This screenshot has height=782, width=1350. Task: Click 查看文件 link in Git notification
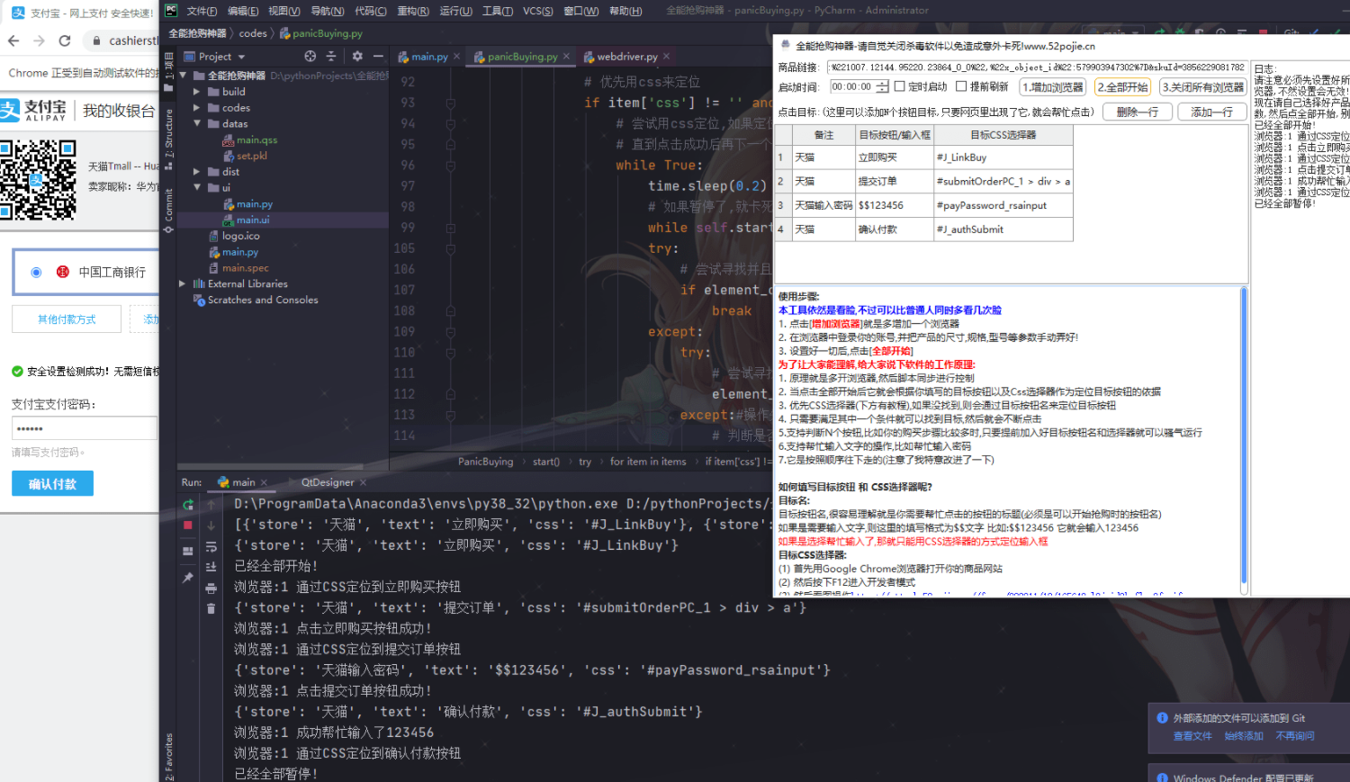pyautogui.click(x=1192, y=736)
